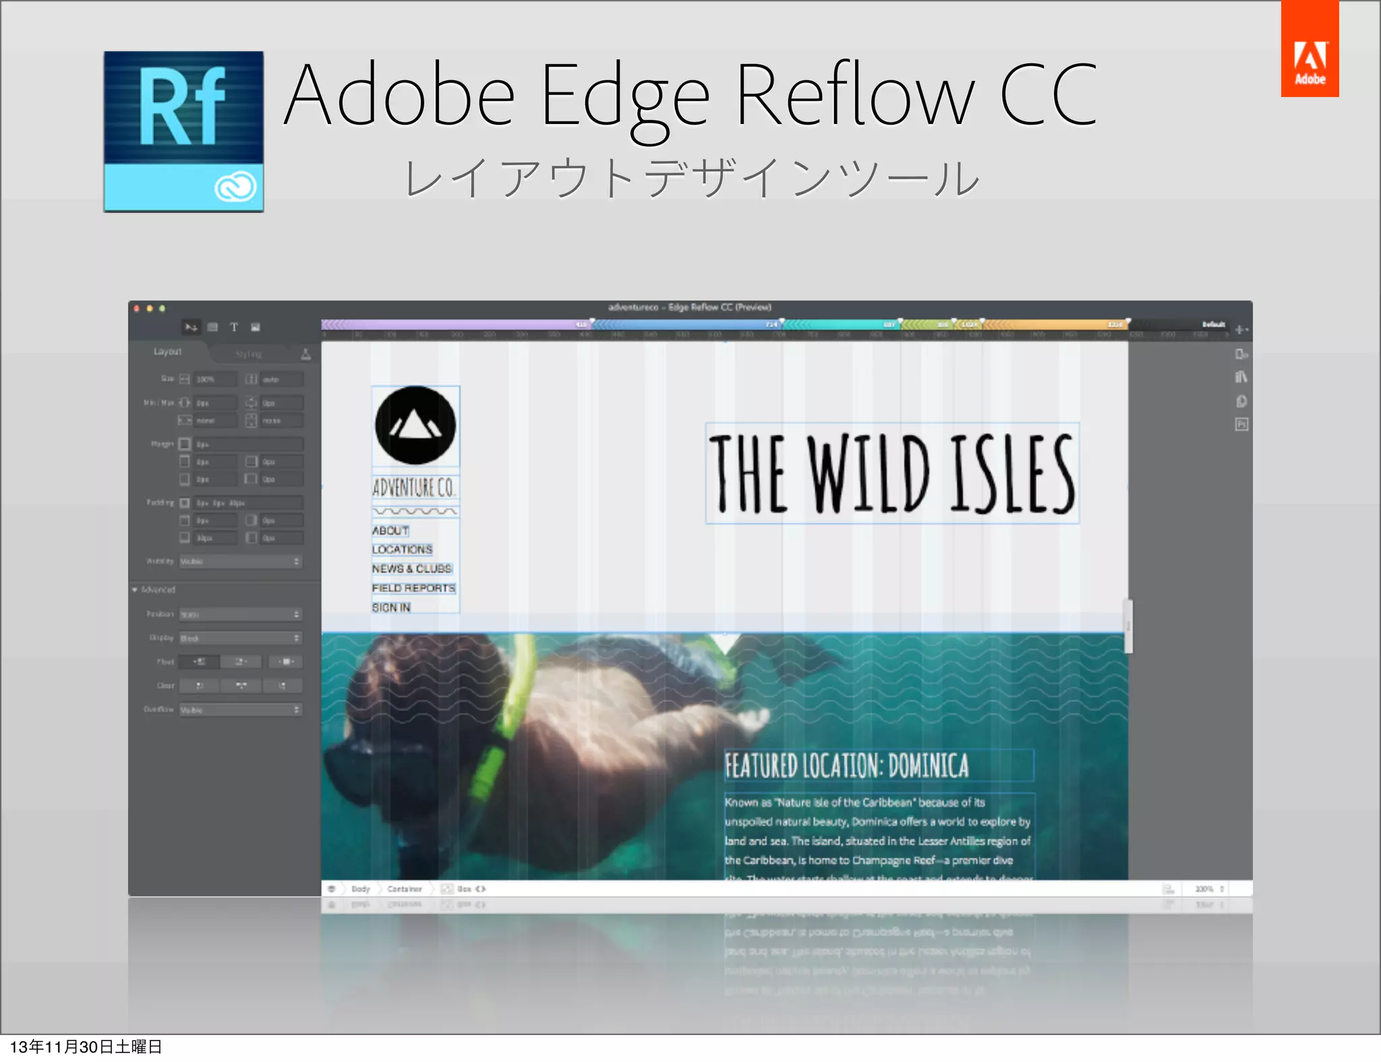
Task: Select the Text tool in toolbar
Action: click(x=234, y=327)
